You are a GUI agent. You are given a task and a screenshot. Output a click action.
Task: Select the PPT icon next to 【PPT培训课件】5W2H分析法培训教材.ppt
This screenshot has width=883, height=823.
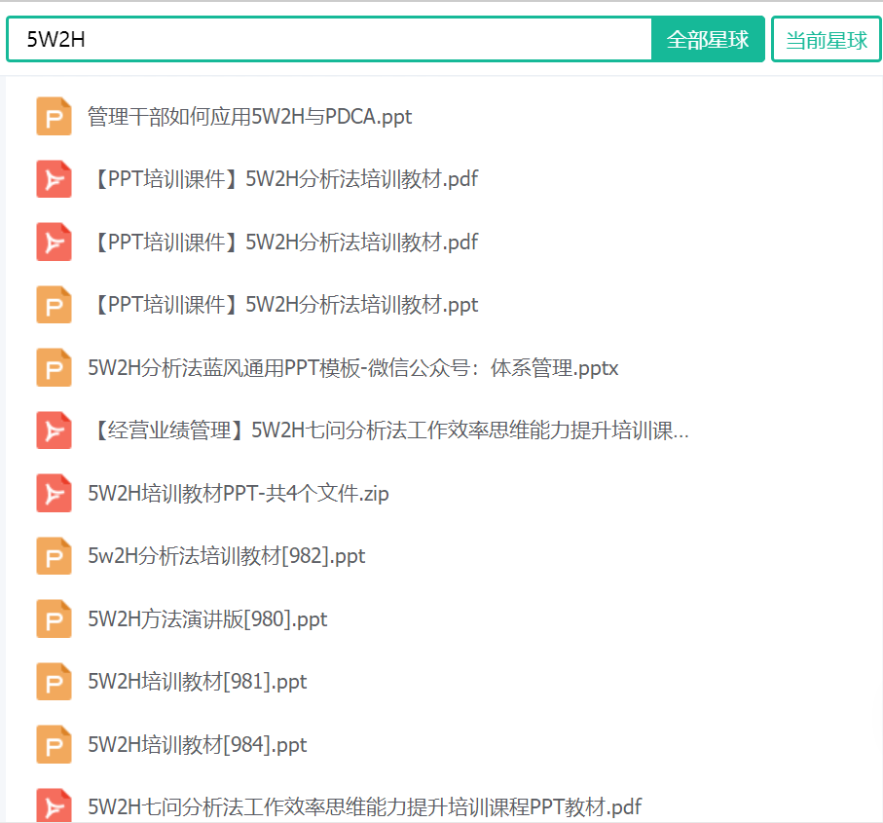(x=55, y=304)
